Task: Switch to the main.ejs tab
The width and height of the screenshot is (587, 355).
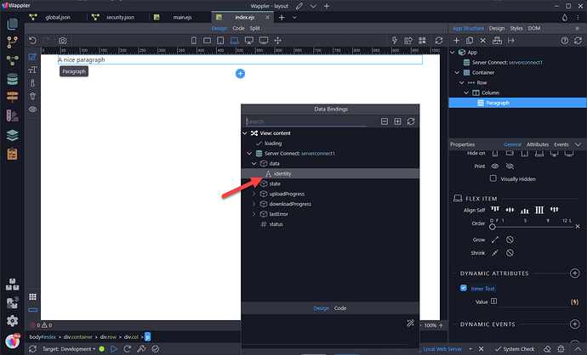Action: point(182,17)
